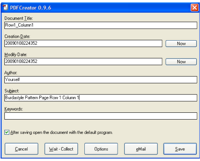Click the Modify Date label
The width and height of the screenshot is (200, 161).
pos(16,55)
